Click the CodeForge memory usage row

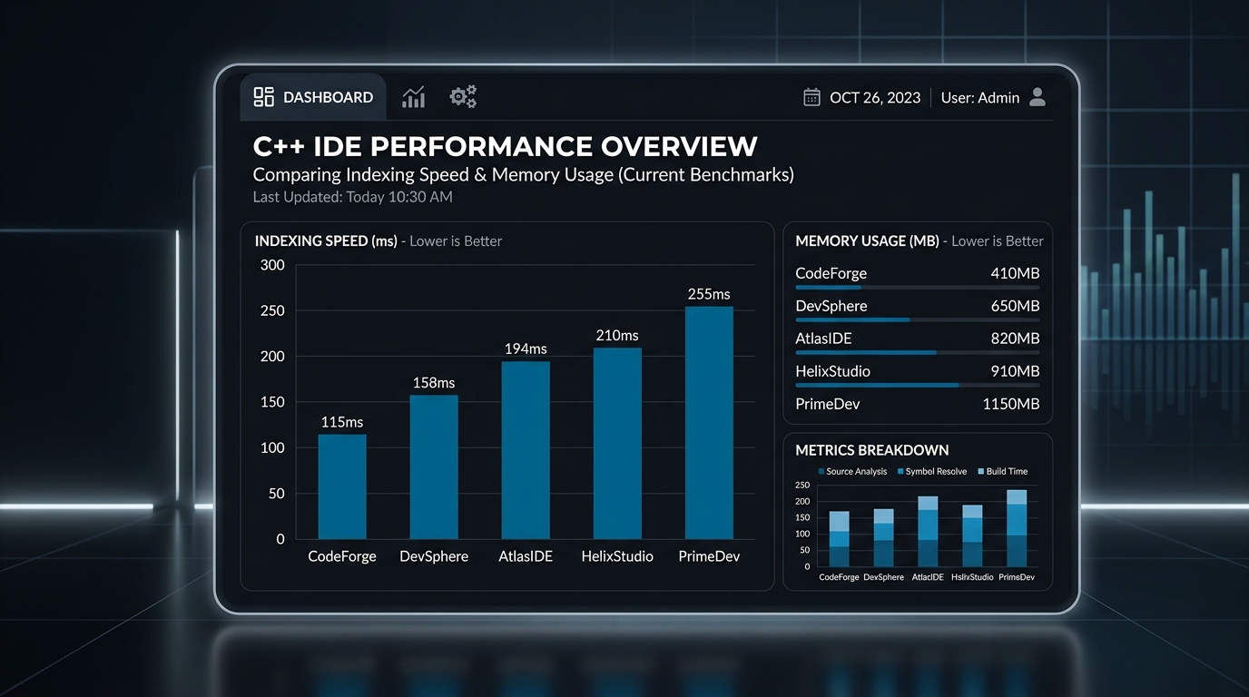point(917,277)
